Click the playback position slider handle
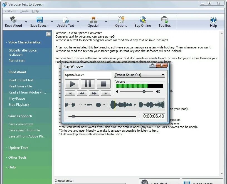The height and width of the screenshot is (184, 227). [73, 116]
